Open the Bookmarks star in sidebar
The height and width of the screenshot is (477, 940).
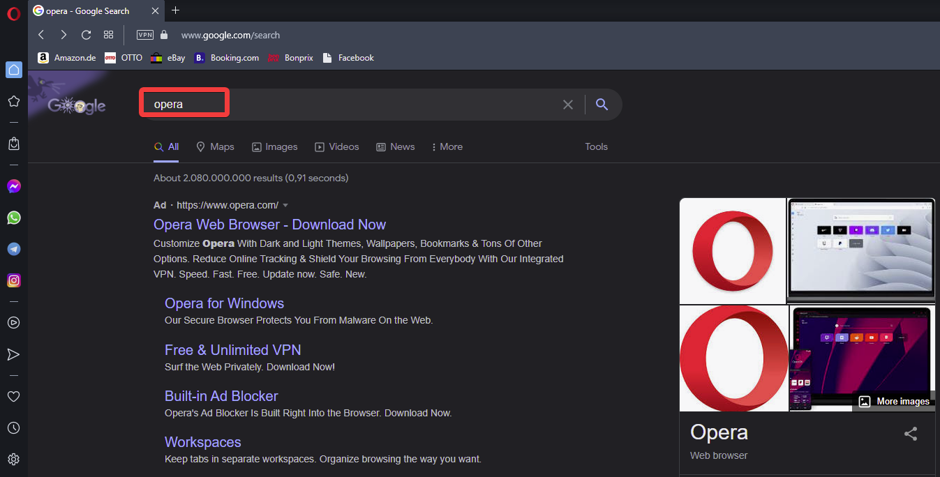pos(13,101)
